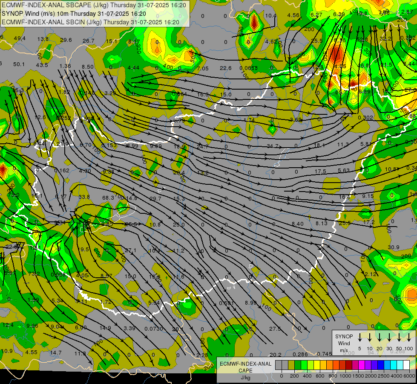Pick the maroon swatch before the 1000 tick
The width and height of the screenshot is (417, 384).
tap(349, 365)
